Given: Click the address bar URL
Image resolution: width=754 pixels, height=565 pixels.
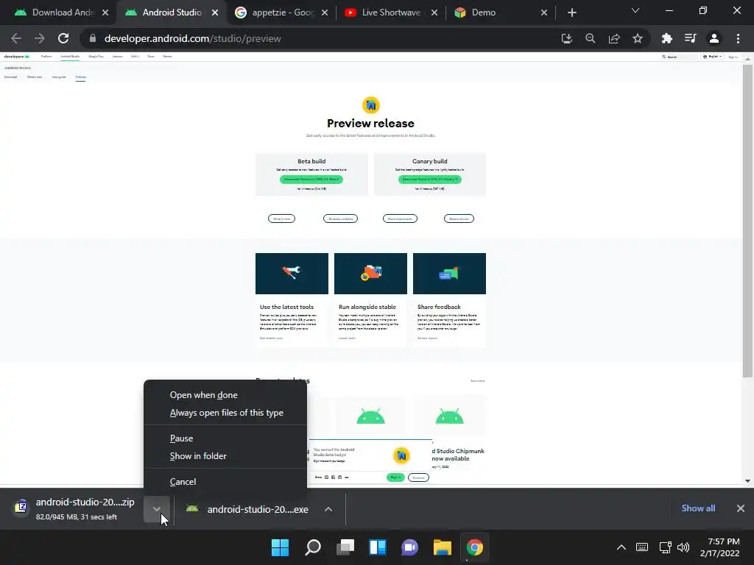Looking at the screenshot, I should 192,38.
